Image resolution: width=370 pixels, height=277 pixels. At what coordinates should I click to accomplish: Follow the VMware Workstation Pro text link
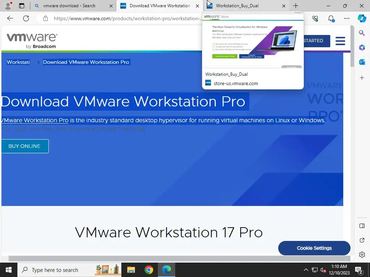35,120
